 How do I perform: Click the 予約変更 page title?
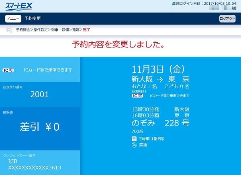tap(32, 19)
